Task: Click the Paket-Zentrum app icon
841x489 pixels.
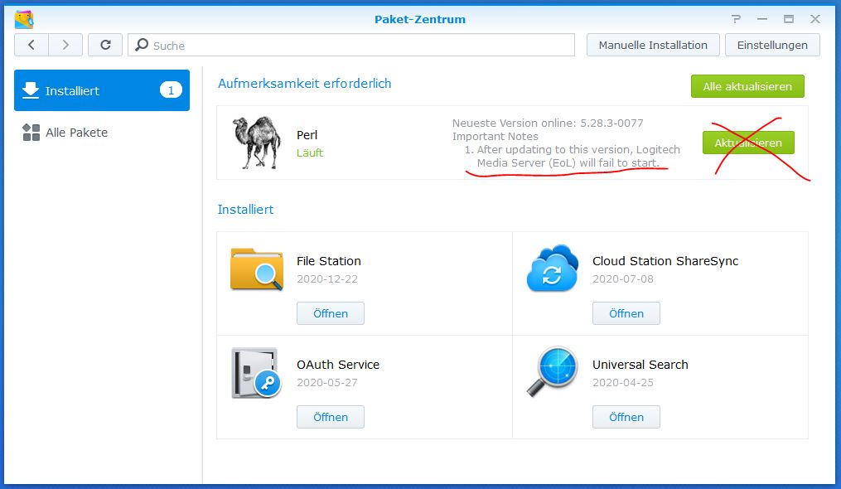Action: click(x=24, y=19)
